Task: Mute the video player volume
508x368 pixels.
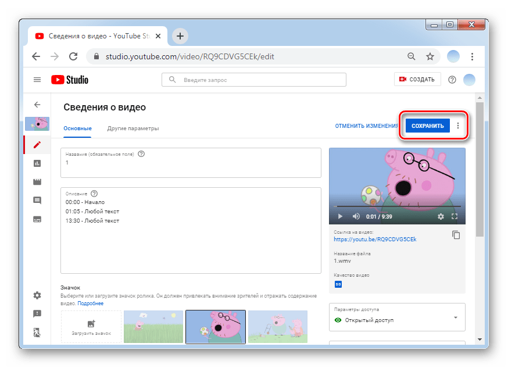Action: (356, 216)
